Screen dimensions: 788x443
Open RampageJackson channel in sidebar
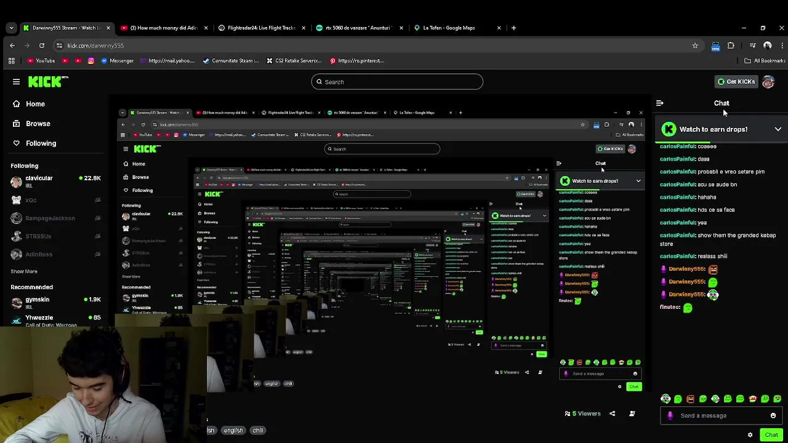pos(55,218)
